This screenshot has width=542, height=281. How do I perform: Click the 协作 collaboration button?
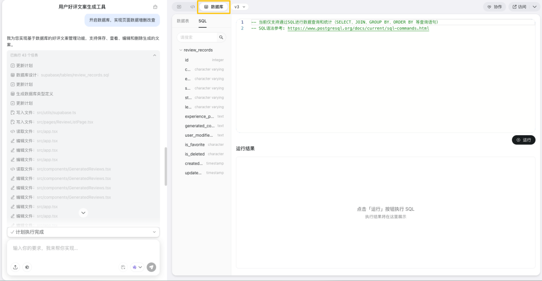coord(494,7)
